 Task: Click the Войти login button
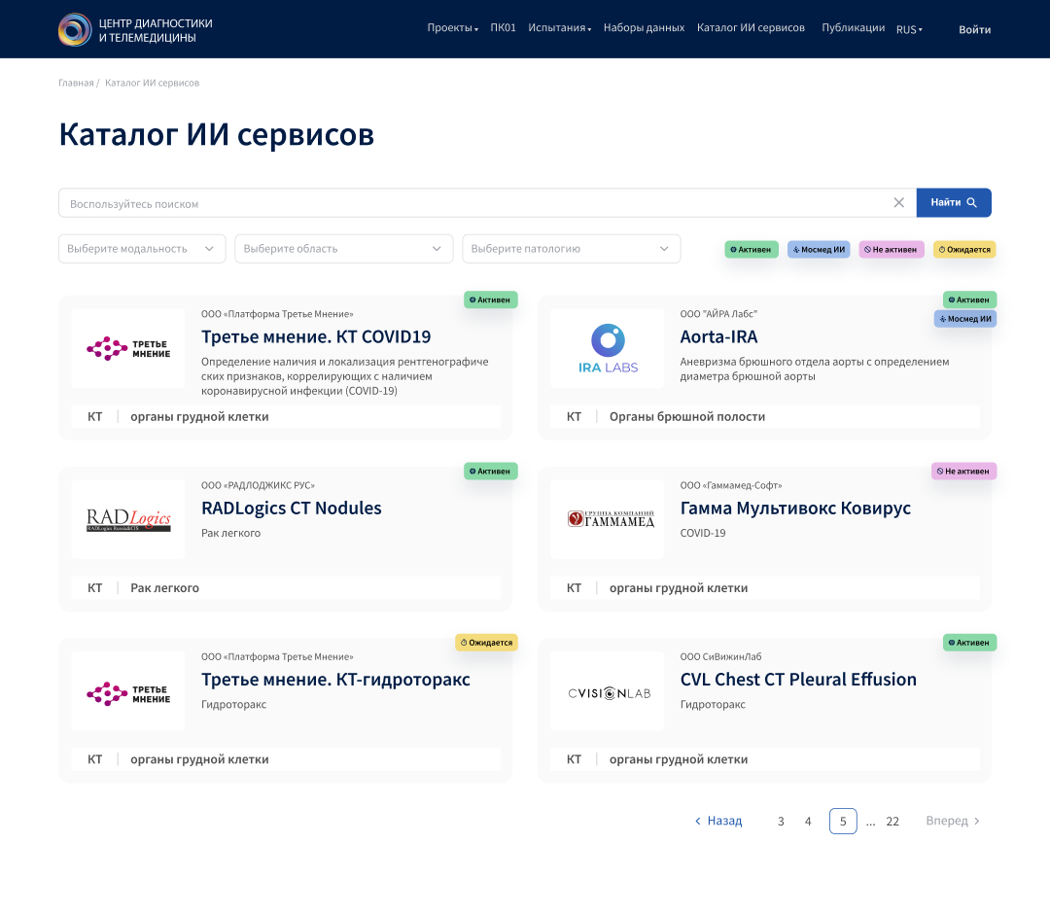point(974,29)
